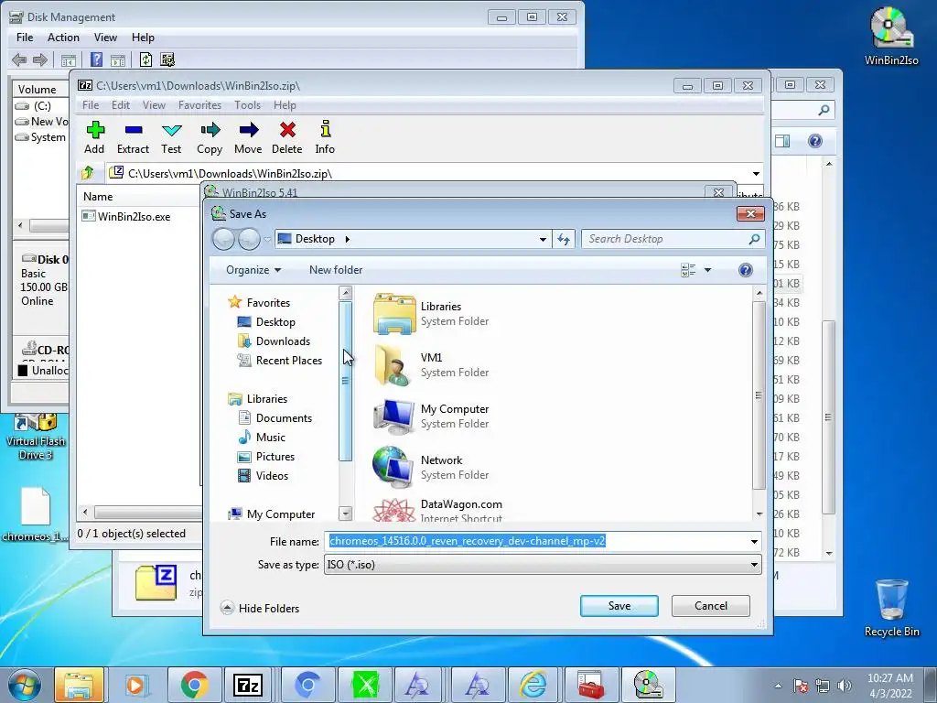Click Disk Management help icon in toolbar
This screenshot has width=937, height=703.
click(96, 59)
